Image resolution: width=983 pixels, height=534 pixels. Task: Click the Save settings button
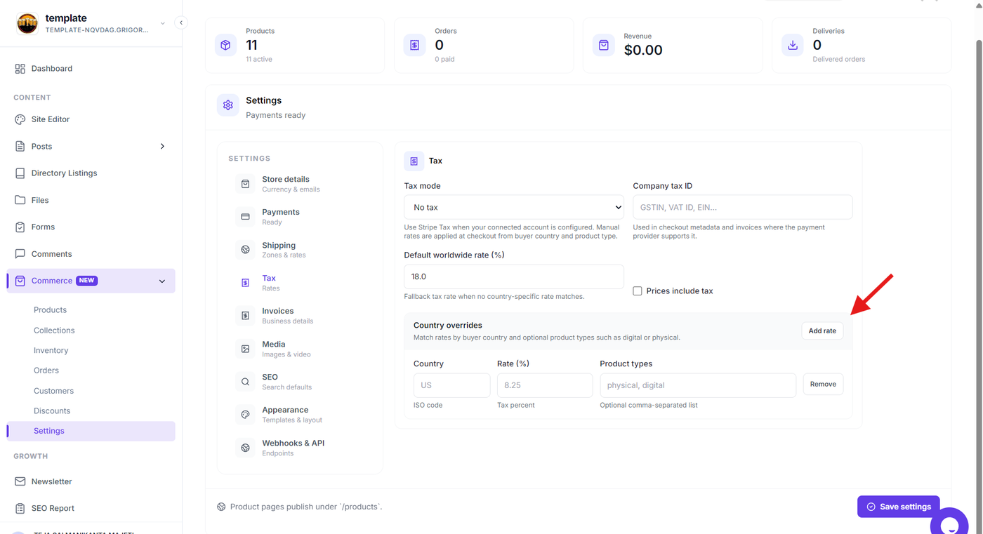898,507
